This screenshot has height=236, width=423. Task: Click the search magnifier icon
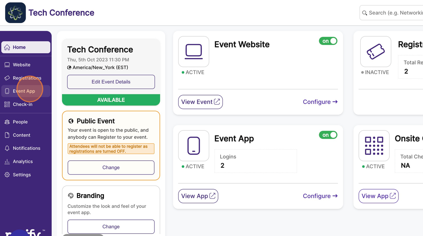[x=365, y=13]
